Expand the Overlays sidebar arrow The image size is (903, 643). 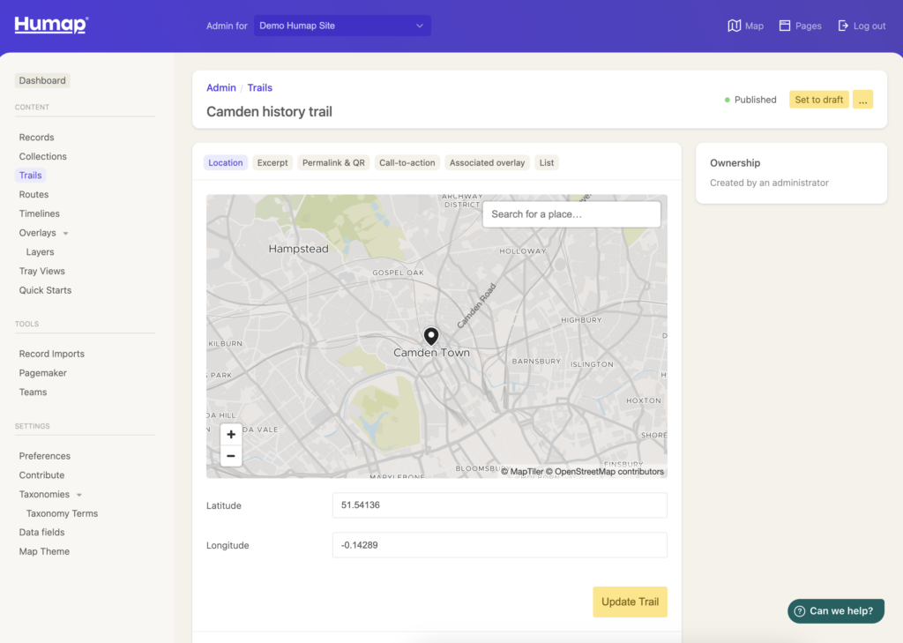click(x=66, y=234)
